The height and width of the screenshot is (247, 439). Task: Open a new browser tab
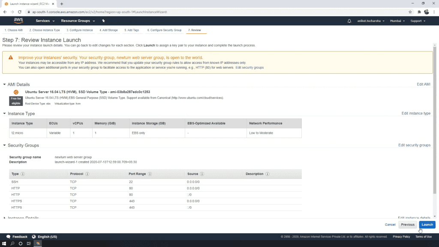pyautogui.click(x=62, y=4)
